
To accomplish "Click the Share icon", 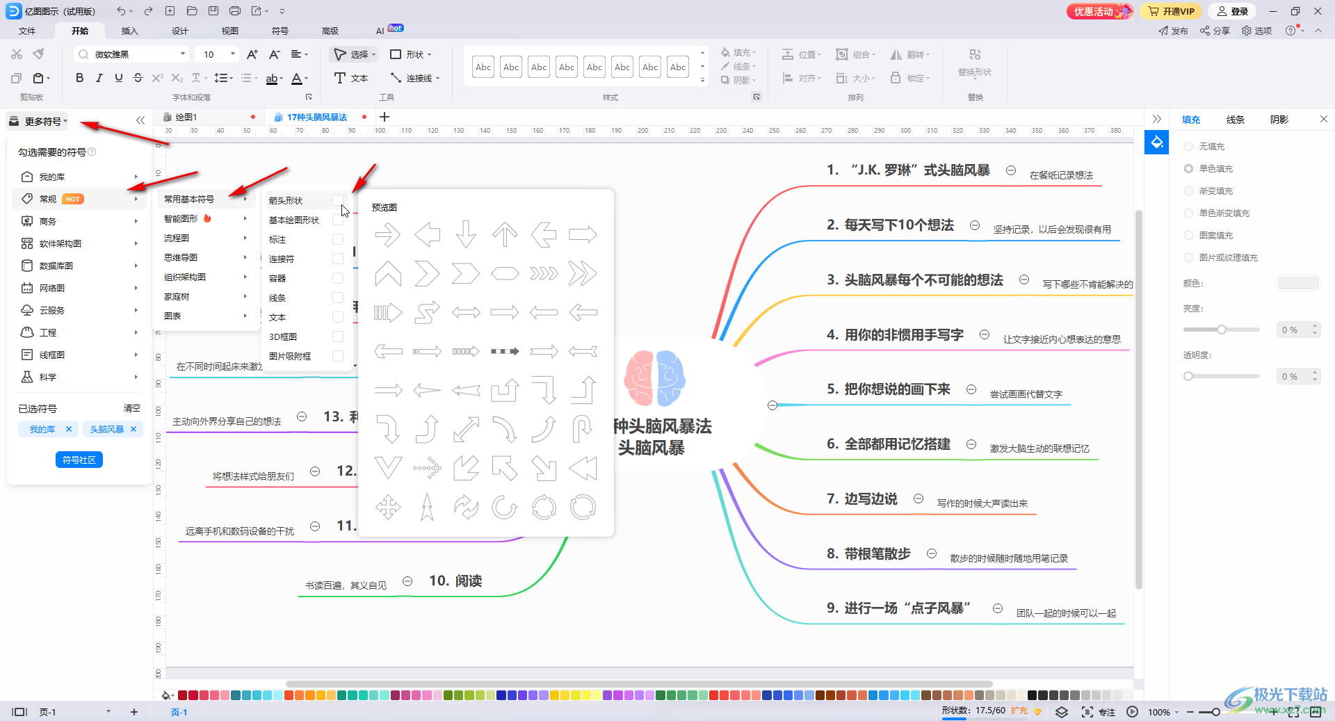I will coord(1215,31).
